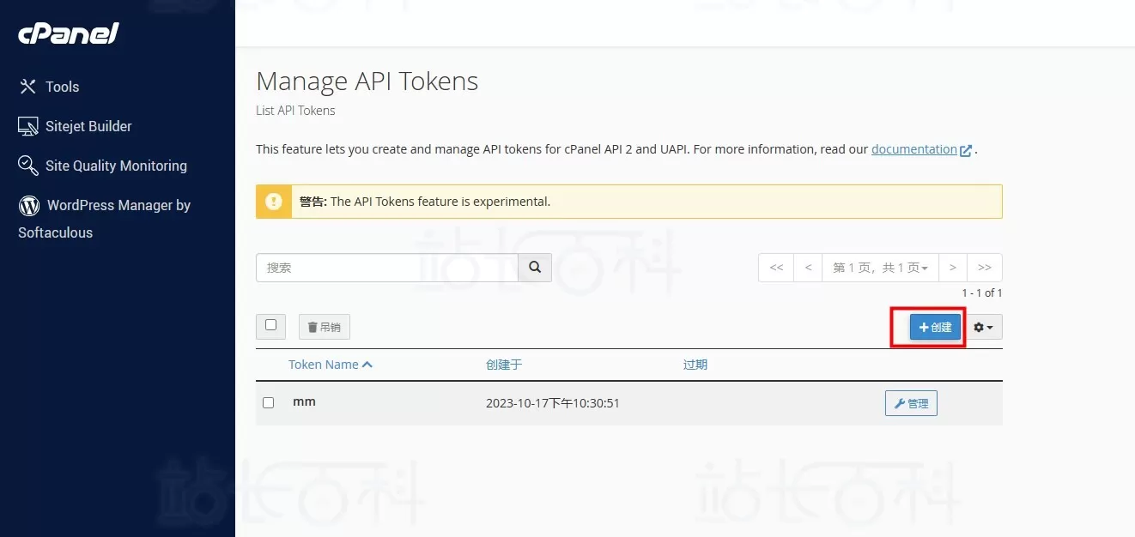Tick the select-all tokens checkbox
This screenshot has height=537, width=1135.
tap(271, 325)
